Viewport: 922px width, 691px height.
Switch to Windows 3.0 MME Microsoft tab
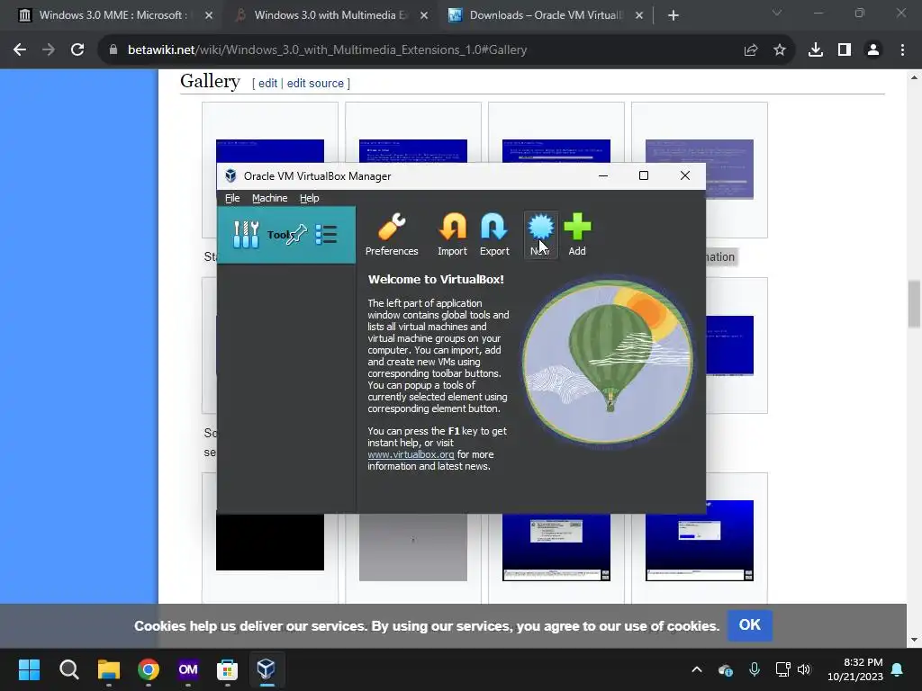[x=113, y=15]
